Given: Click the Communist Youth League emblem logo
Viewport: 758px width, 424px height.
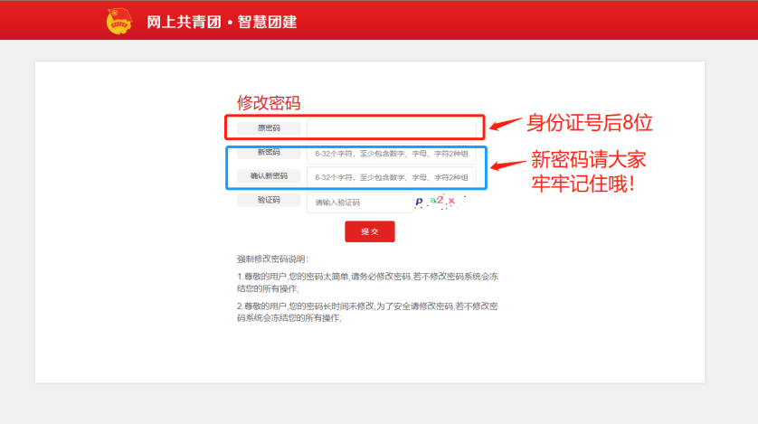Looking at the screenshot, I should [x=118, y=20].
